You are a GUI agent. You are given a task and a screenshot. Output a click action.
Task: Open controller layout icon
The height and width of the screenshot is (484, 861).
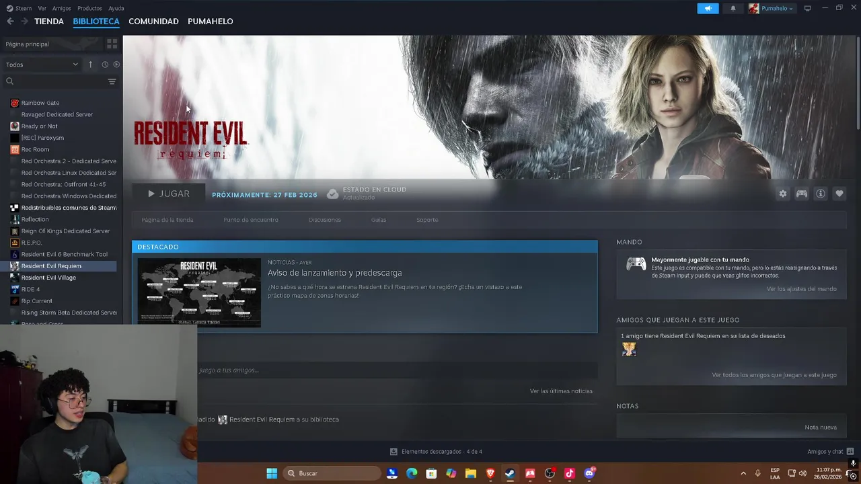point(802,194)
